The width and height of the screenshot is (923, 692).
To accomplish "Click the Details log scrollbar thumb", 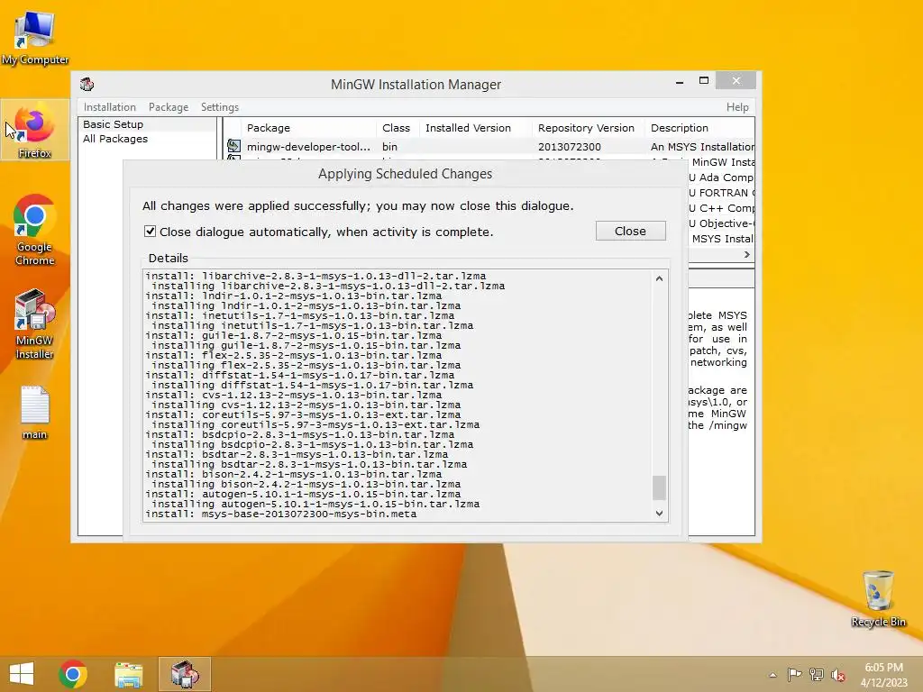I will (x=659, y=487).
